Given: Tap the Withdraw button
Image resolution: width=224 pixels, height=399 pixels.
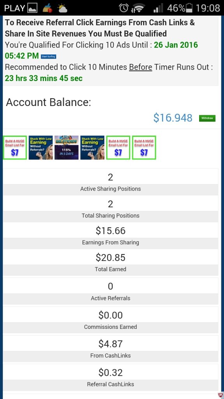Looking at the screenshot, I should pyautogui.click(x=207, y=118).
